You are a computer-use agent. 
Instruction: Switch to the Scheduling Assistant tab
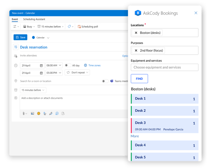[34, 19]
